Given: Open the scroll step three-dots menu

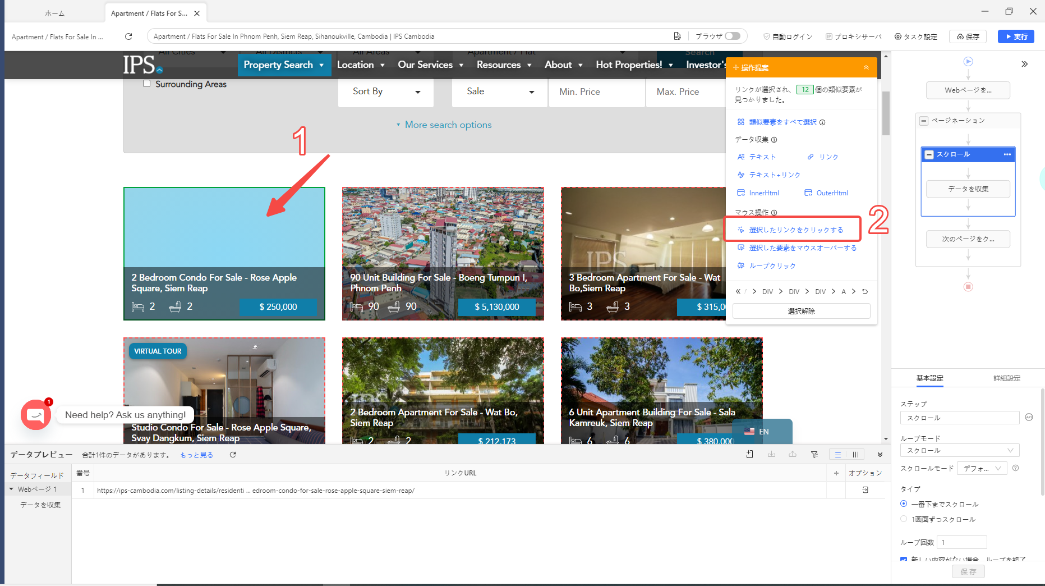Looking at the screenshot, I should (1007, 154).
